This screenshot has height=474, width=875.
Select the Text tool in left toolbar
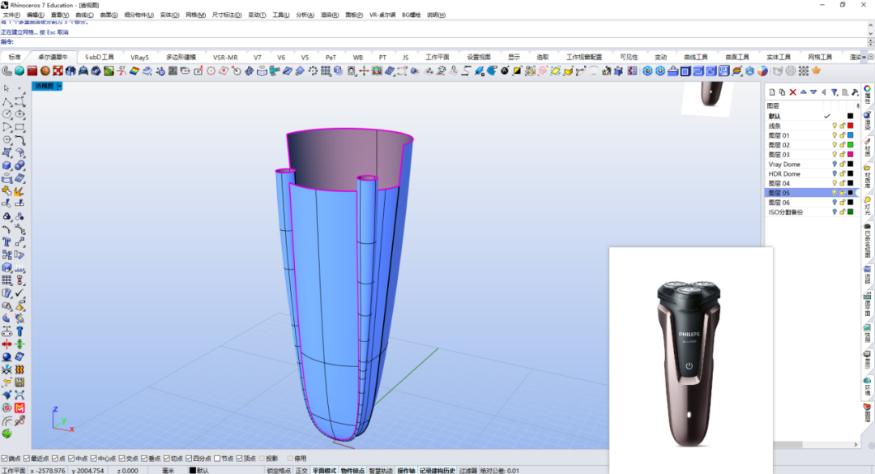tap(6, 241)
